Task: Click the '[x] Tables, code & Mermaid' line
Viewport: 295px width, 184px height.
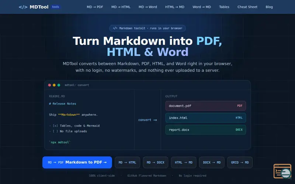Action: pos(74,126)
